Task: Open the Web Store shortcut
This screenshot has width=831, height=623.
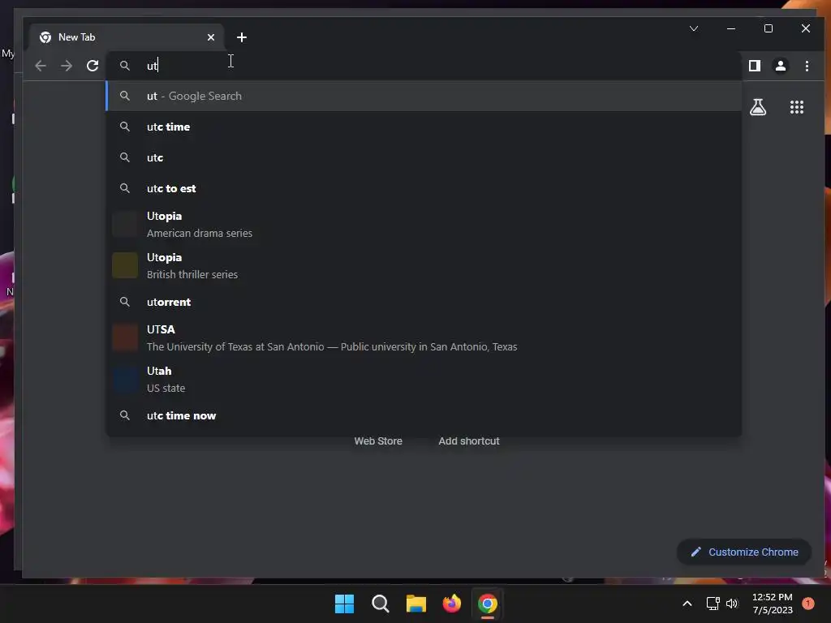Action: click(378, 440)
